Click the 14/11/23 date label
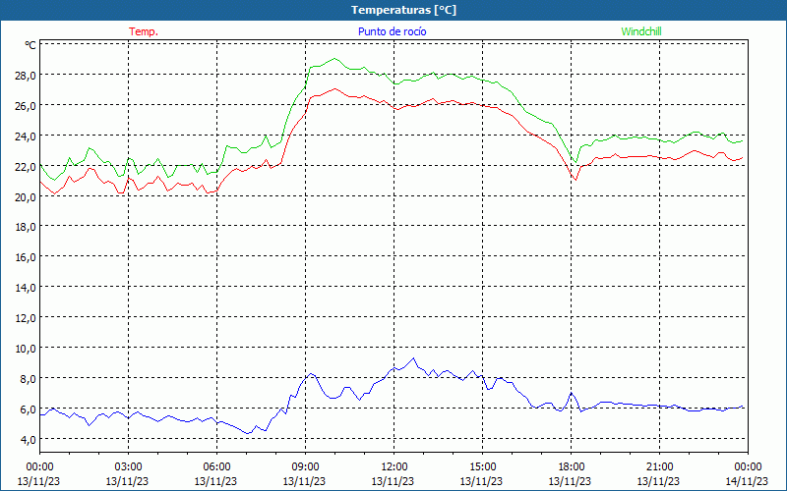The width and height of the screenshot is (787, 491). coord(747,481)
